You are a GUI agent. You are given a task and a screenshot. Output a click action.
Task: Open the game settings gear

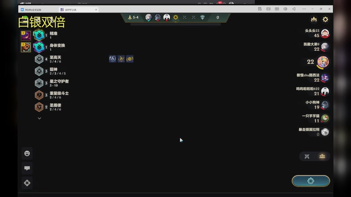point(325,19)
